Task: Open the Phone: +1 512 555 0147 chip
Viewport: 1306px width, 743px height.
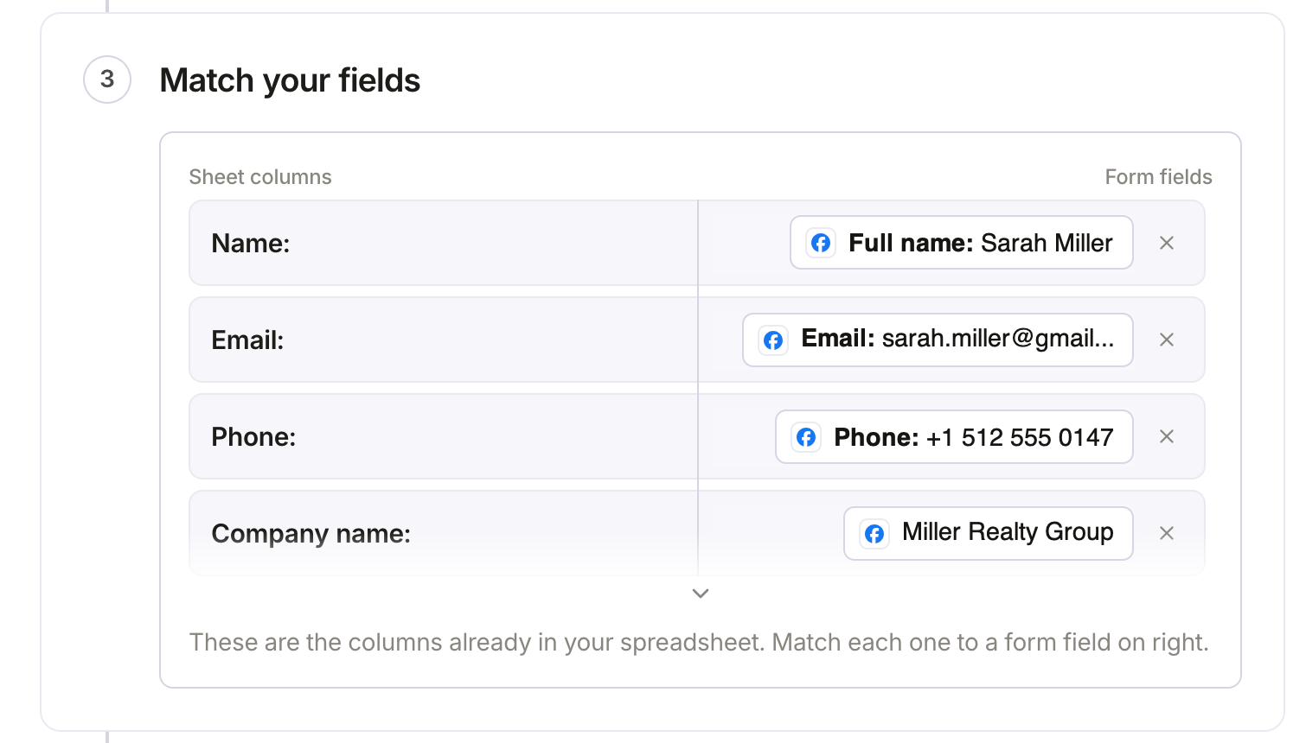Action: [x=954, y=436]
